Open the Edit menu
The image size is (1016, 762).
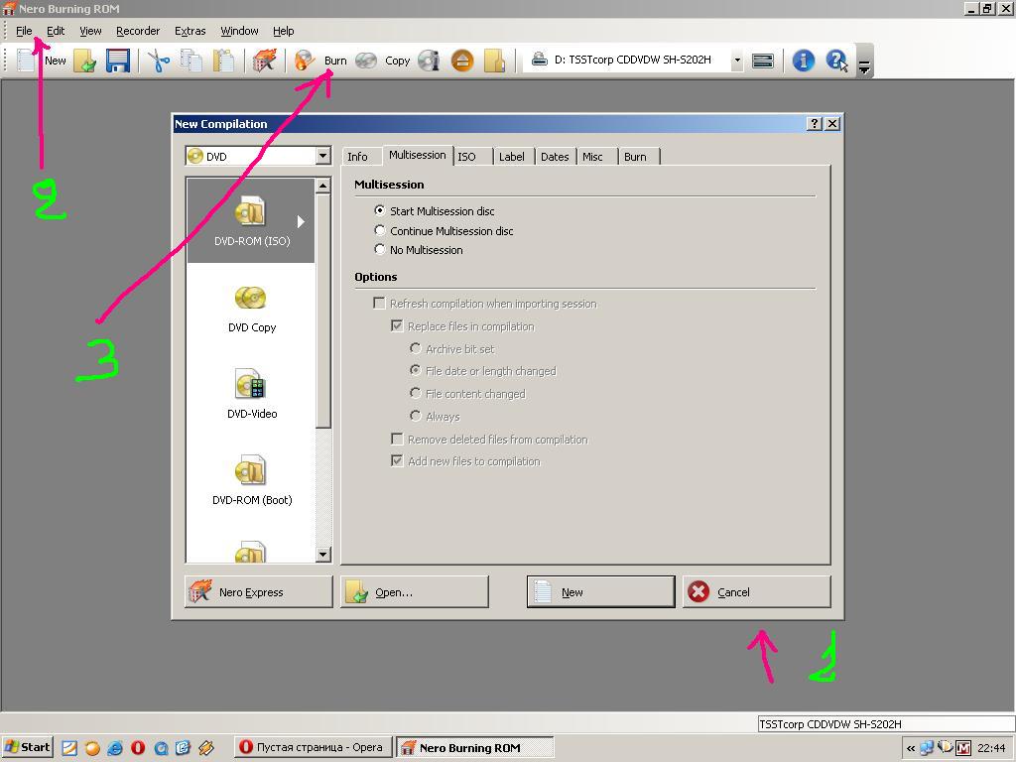(56, 31)
